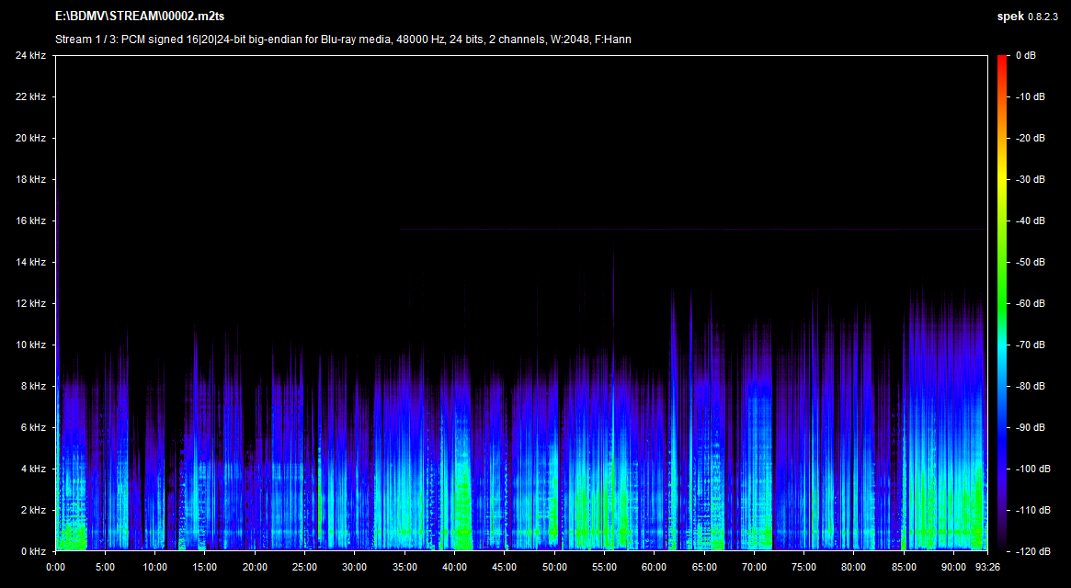Image resolution: width=1071 pixels, height=588 pixels.
Task: Click the 25:00 time axis marker
Action: [x=305, y=567]
